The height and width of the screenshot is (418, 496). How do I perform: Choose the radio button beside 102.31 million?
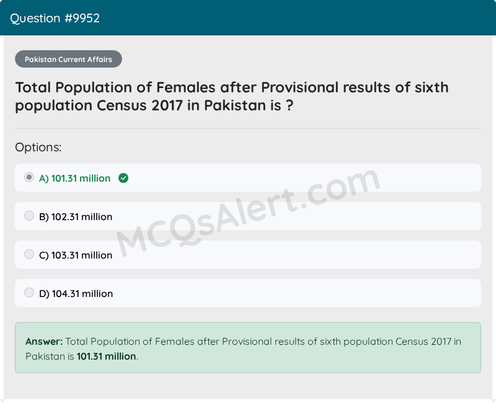29,216
